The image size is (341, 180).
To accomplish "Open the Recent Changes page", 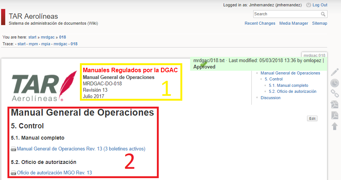I will [x=260, y=23].
